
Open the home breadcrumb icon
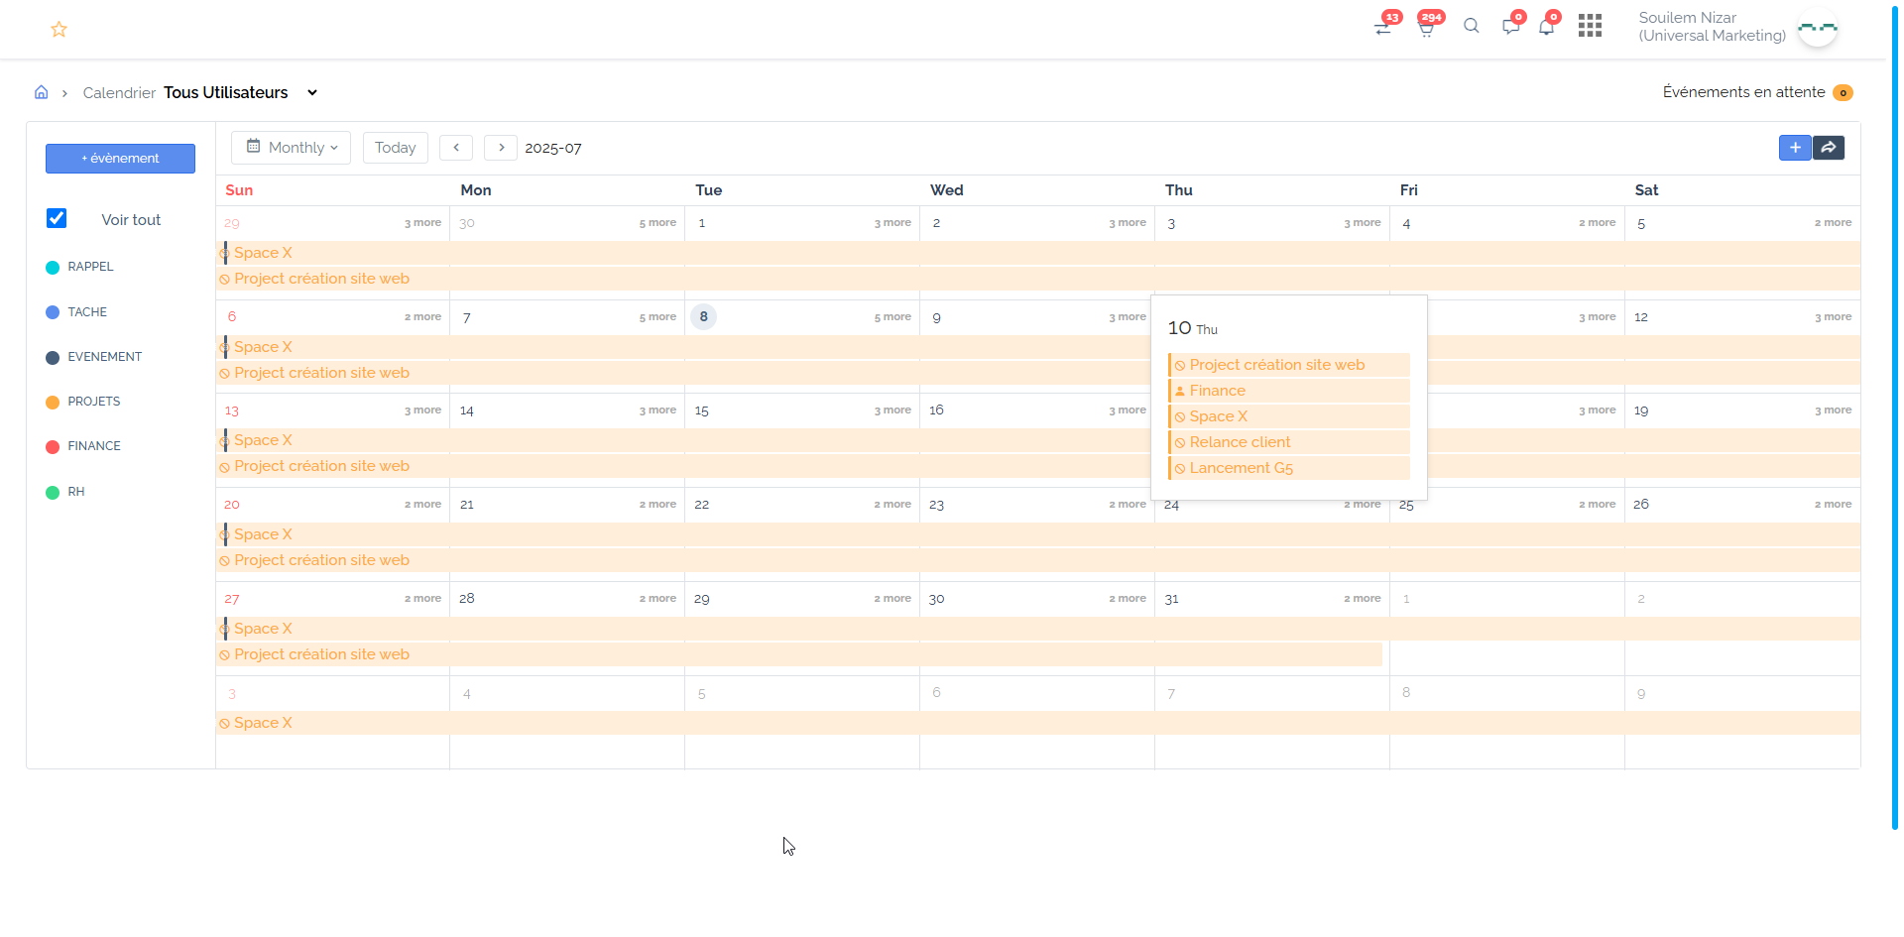(42, 92)
